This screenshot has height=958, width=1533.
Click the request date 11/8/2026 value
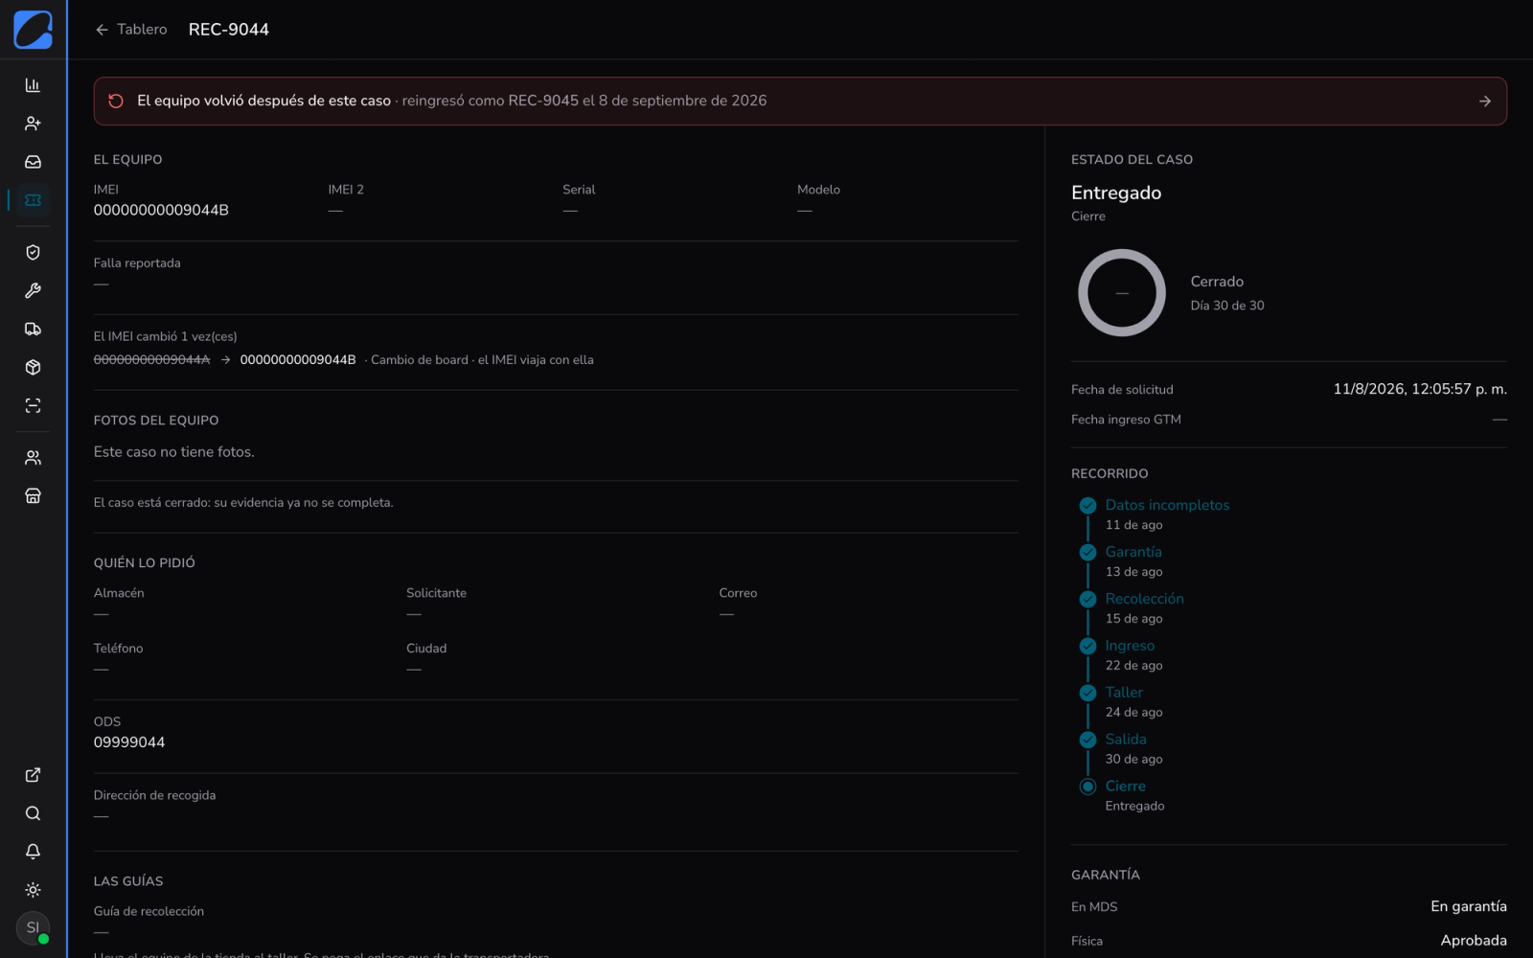point(1420,389)
